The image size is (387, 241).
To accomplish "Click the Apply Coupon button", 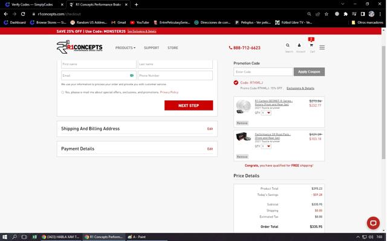I will 309,72.
